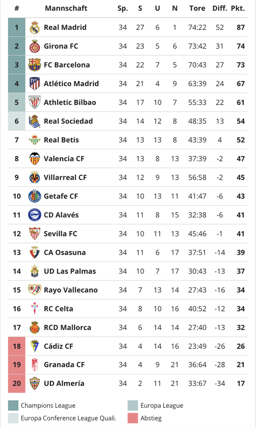Viewport: 256px width, 428px height.
Task: Click the Girona FC club crest
Action: click(35, 46)
